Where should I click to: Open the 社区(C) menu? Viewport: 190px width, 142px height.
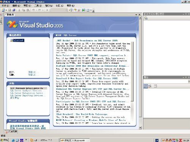click(60, 6)
